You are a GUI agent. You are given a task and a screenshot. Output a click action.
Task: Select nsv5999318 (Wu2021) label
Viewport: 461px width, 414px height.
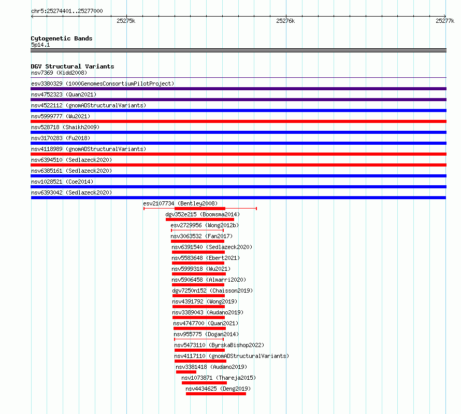tap(201, 269)
